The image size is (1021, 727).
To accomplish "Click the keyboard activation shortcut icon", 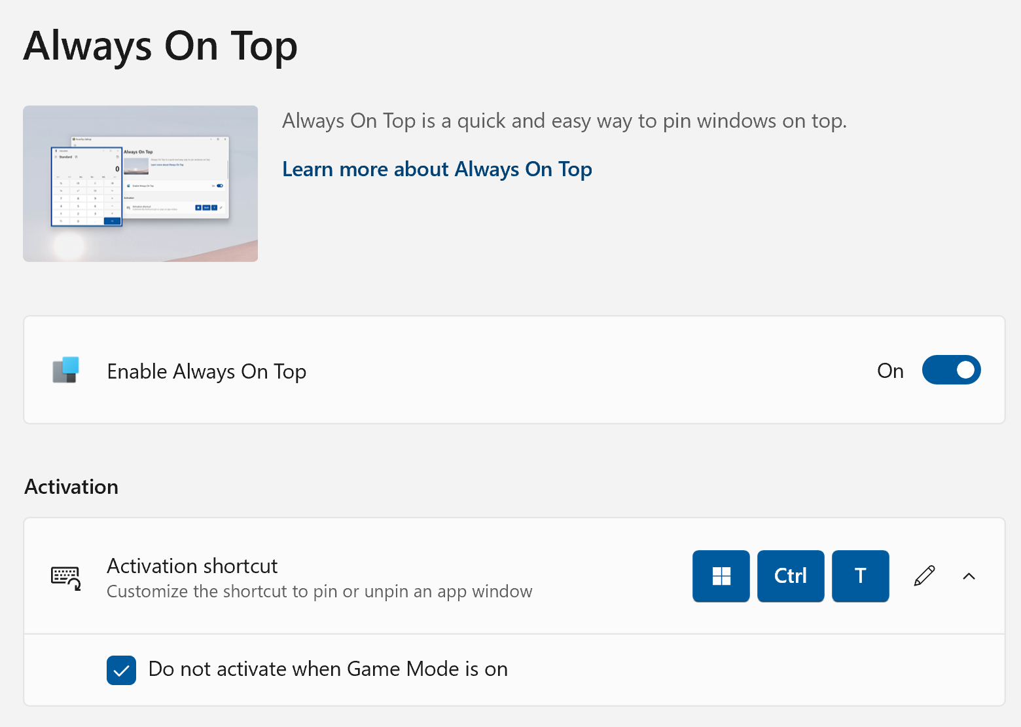I will 66,578.
